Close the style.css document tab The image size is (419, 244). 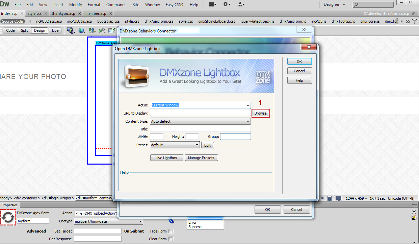pos(46,14)
